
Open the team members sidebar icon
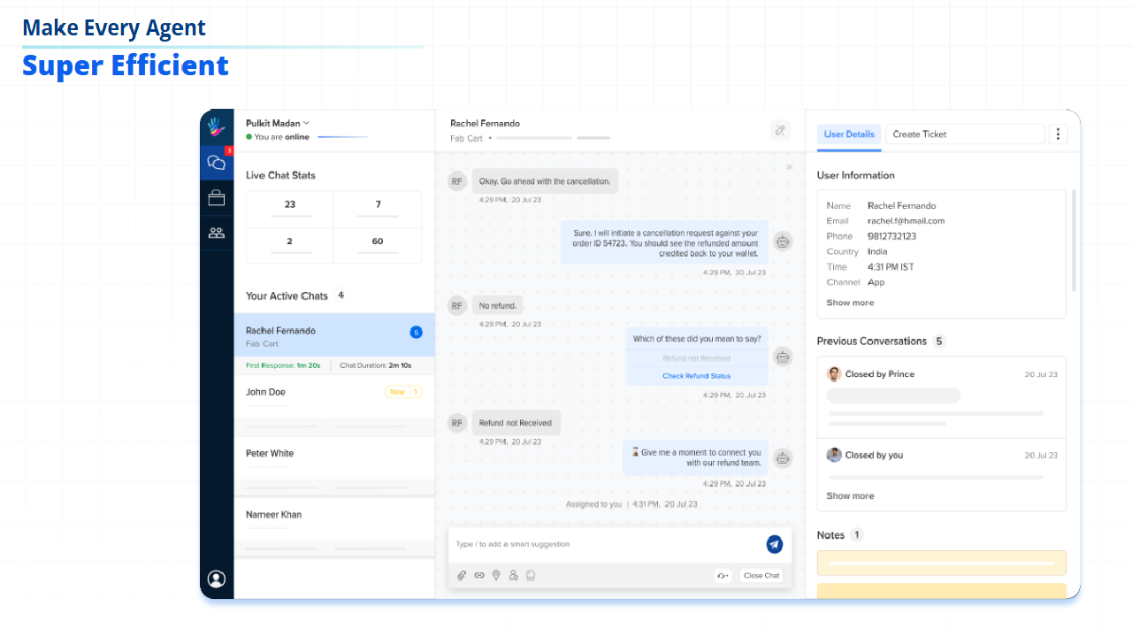[217, 233]
